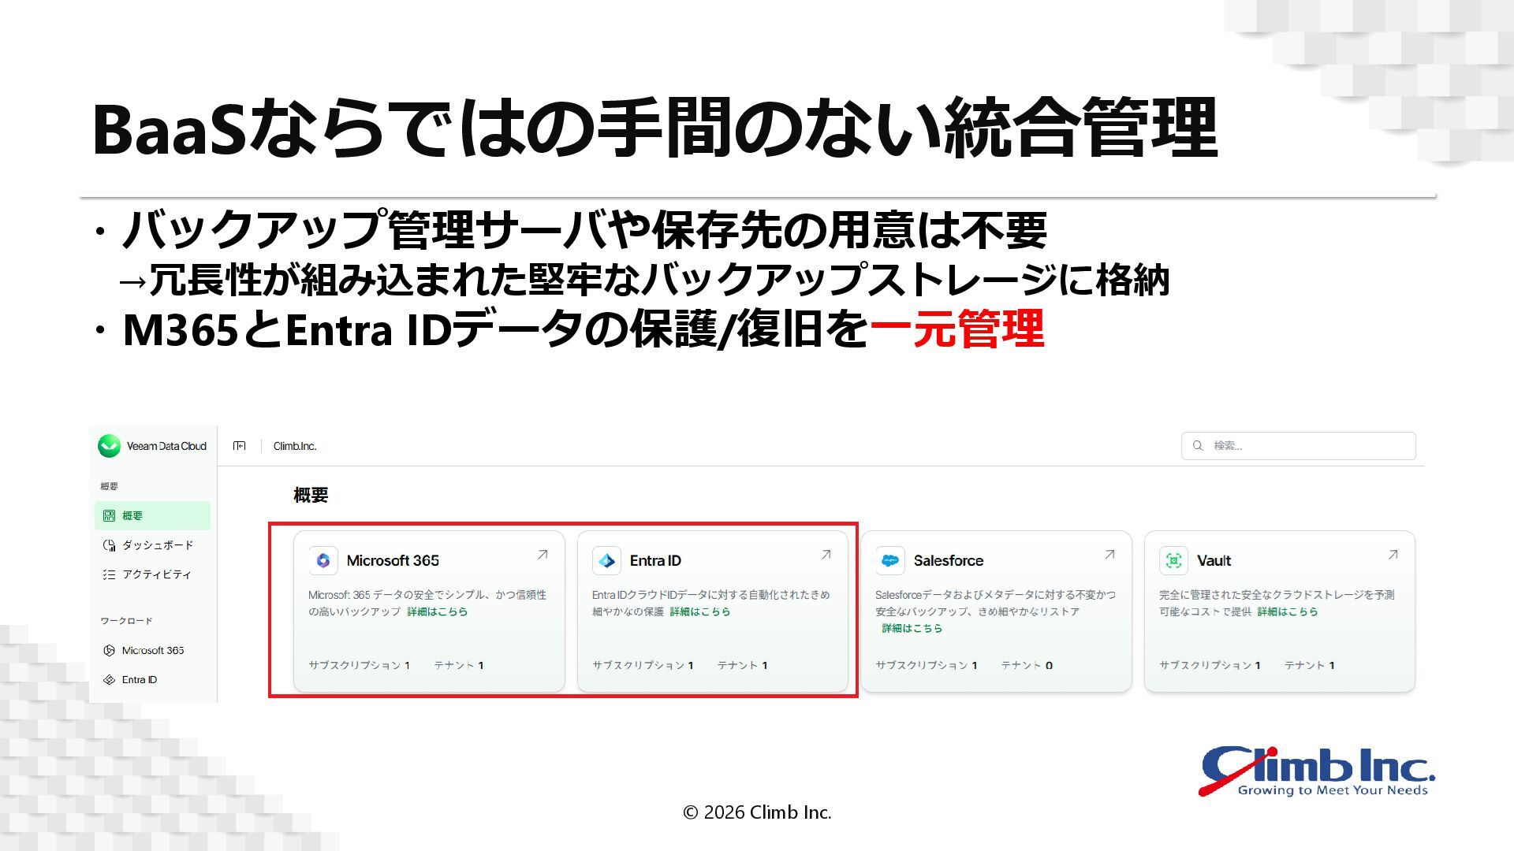Click the Microsoft 365 card product icon

(323, 560)
